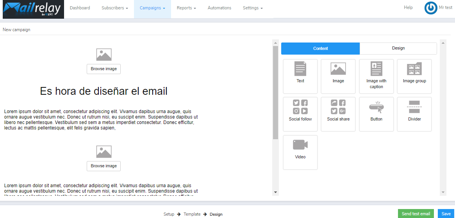Viewport: 455px width, 218px height.
Task: Go to the Dashboard menu
Action: click(x=80, y=8)
